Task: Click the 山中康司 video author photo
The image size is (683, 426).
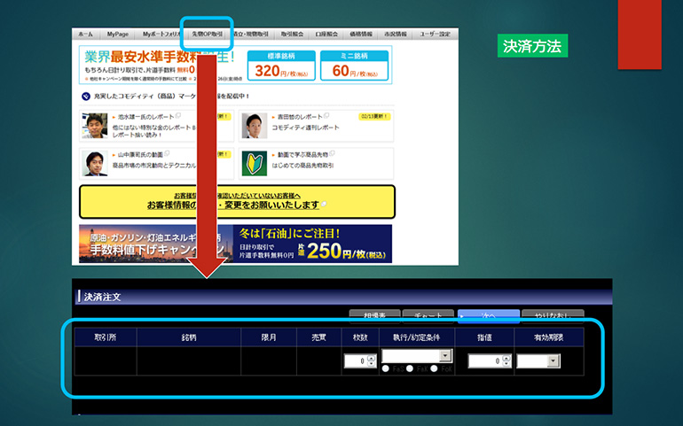Action: tap(95, 163)
